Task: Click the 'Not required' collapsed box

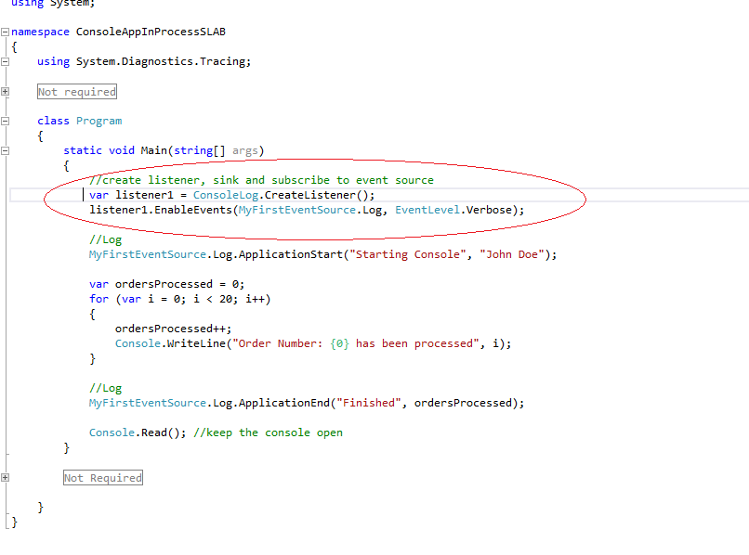Action: [x=77, y=92]
